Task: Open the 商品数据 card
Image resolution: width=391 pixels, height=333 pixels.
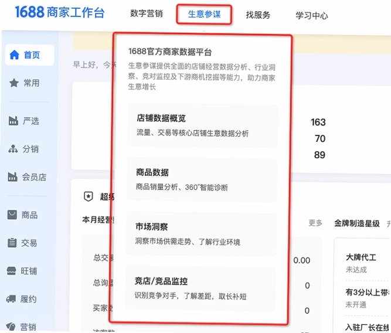Action: (x=202, y=179)
